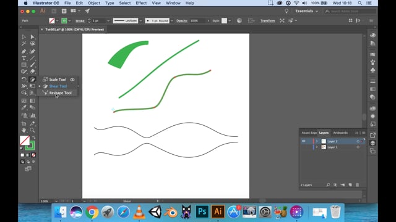Select the Curvature tool
The image size is (396, 222).
(32, 51)
